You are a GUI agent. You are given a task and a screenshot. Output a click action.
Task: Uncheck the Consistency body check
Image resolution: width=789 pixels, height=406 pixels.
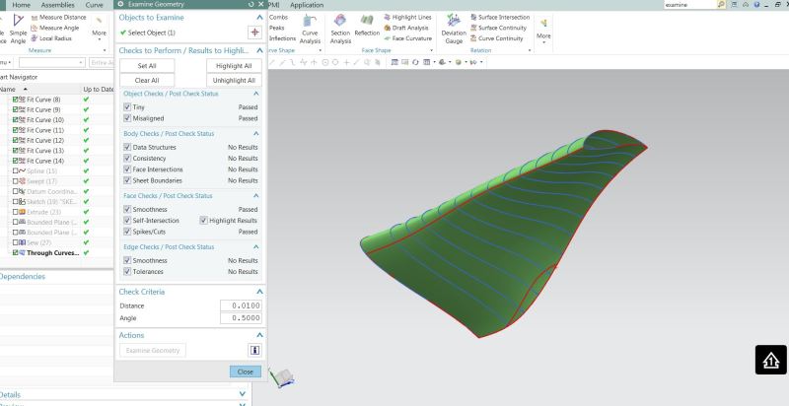127,159
